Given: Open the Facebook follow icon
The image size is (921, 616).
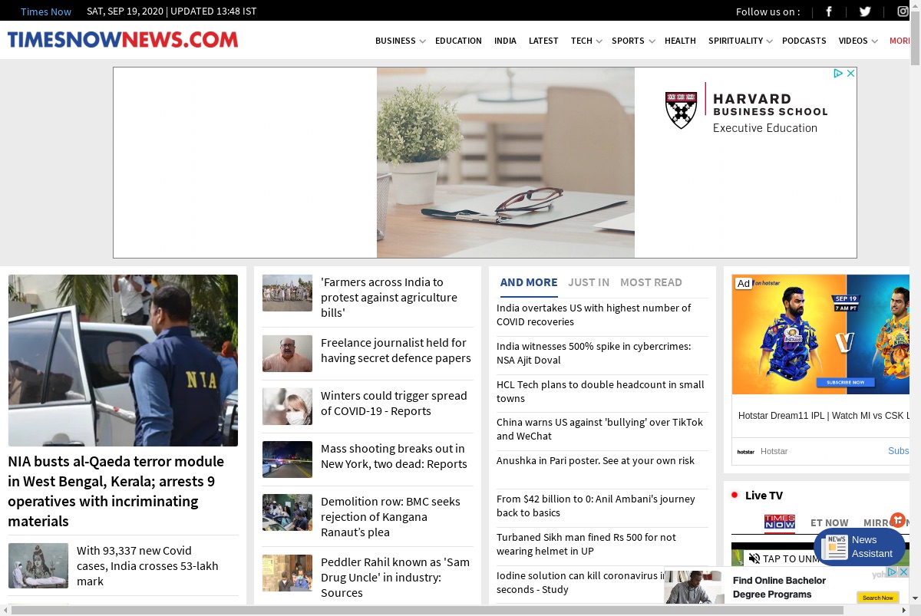Looking at the screenshot, I should (829, 11).
